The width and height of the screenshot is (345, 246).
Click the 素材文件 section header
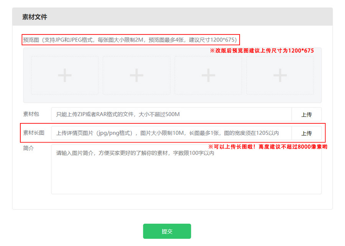[x=35, y=17]
